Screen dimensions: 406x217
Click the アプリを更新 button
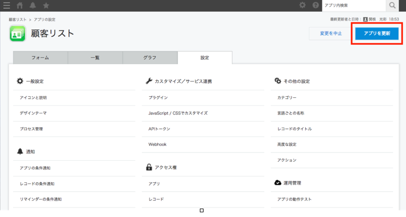pyautogui.click(x=377, y=34)
